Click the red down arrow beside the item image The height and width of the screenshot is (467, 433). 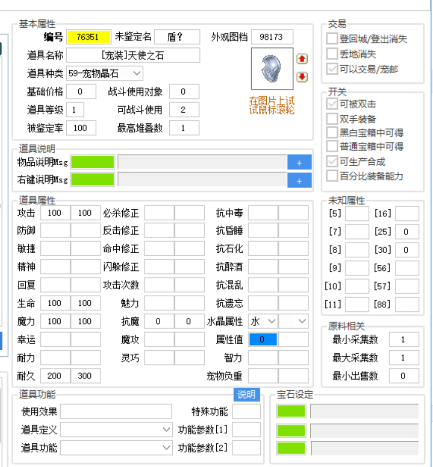coord(302,77)
